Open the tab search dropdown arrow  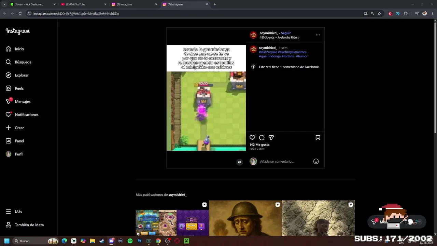tap(4, 4)
